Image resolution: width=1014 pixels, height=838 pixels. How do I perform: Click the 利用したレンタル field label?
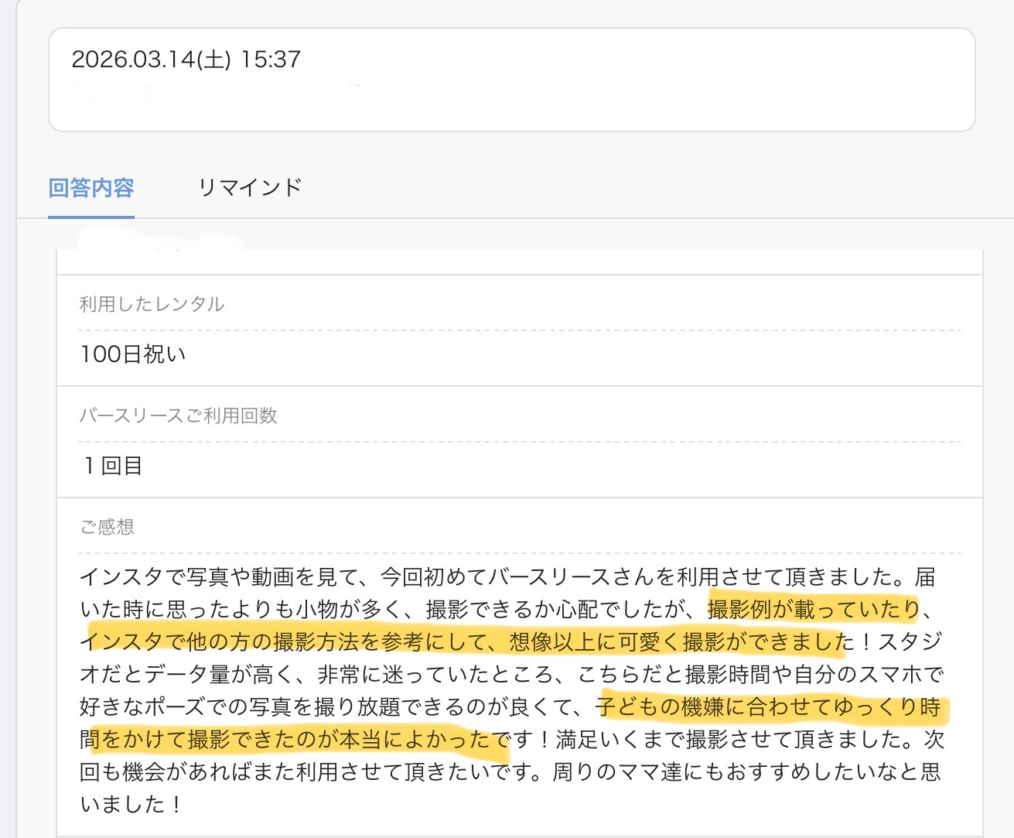pyautogui.click(x=152, y=304)
